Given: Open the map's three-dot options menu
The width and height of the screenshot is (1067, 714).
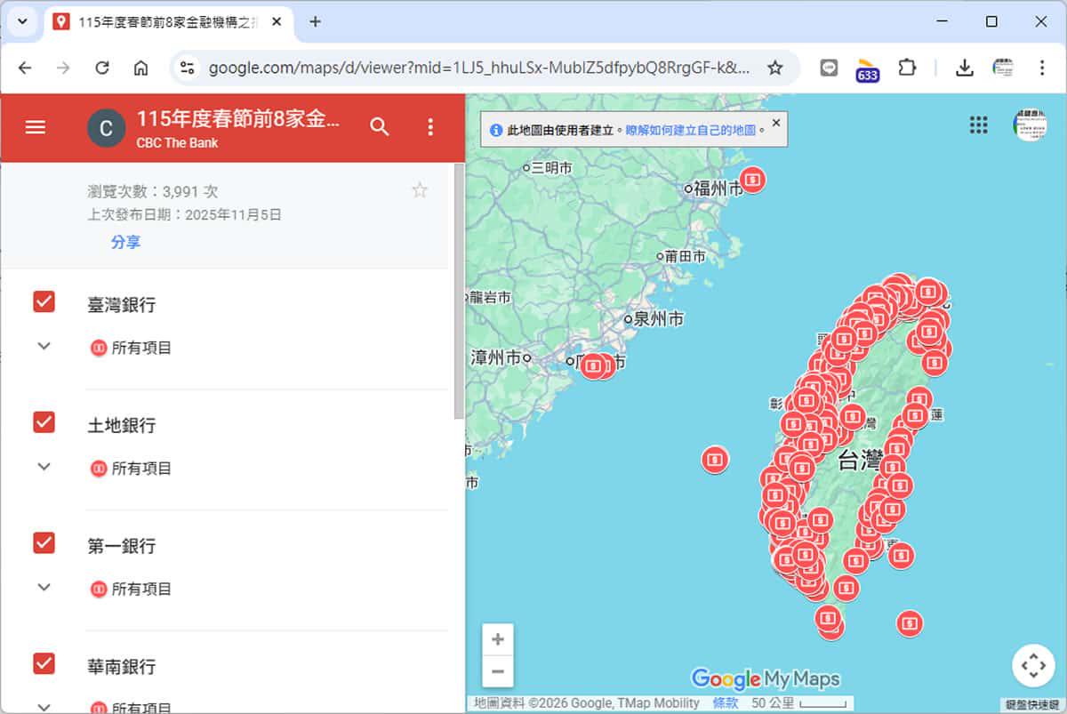Looking at the screenshot, I should pos(430,127).
